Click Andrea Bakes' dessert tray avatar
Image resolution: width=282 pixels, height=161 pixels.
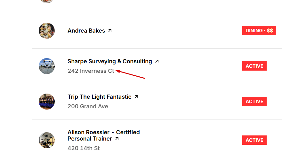[47, 31]
